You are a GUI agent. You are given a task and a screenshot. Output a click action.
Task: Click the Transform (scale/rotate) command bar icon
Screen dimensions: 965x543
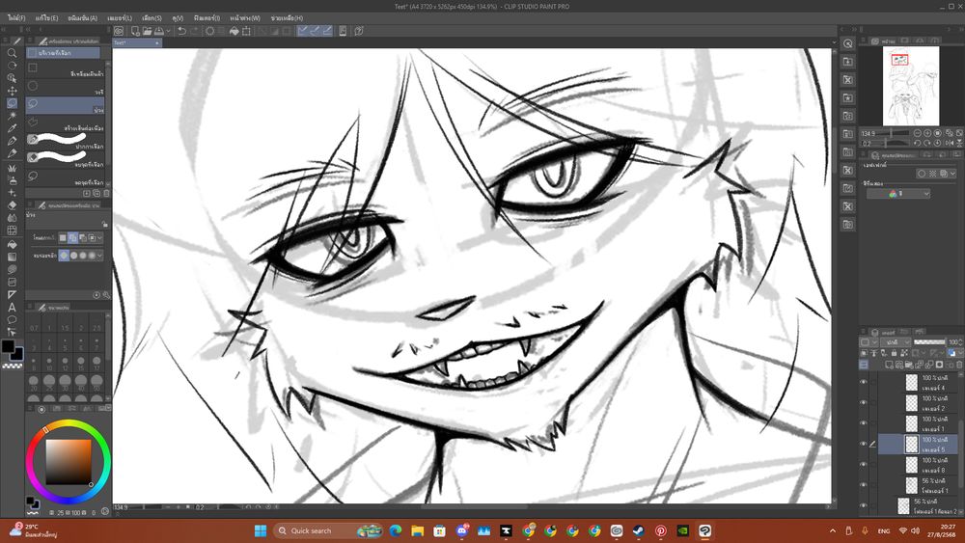[x=246, y=31]
